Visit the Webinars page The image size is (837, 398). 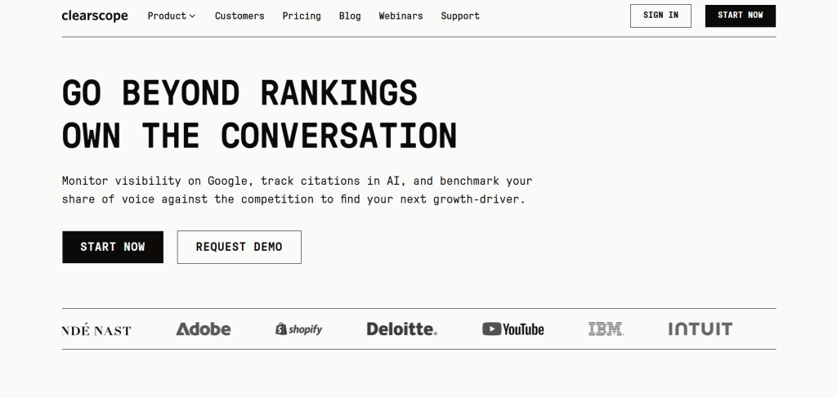(401, 16)
